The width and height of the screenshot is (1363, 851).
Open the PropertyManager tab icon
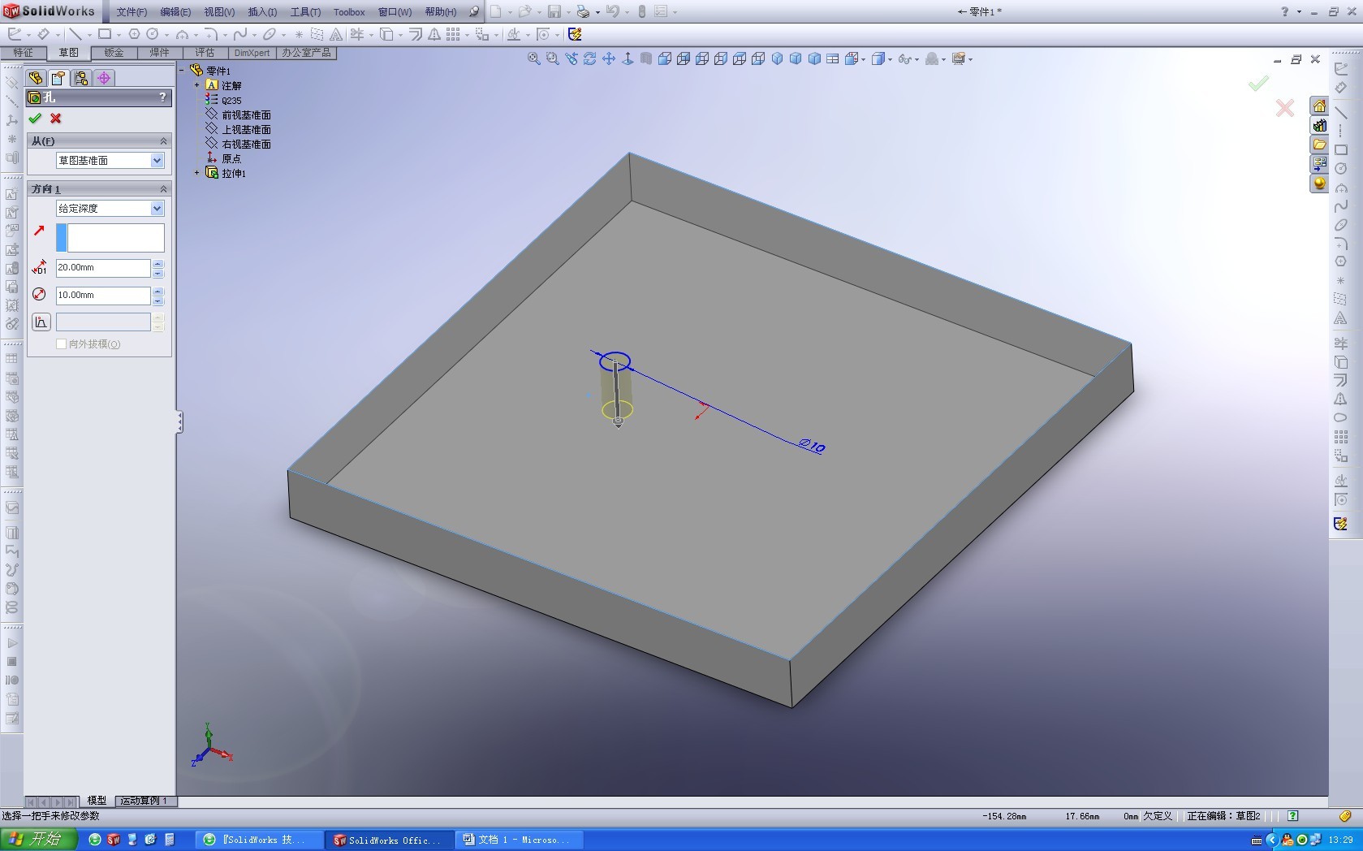[x=58, y=78]
